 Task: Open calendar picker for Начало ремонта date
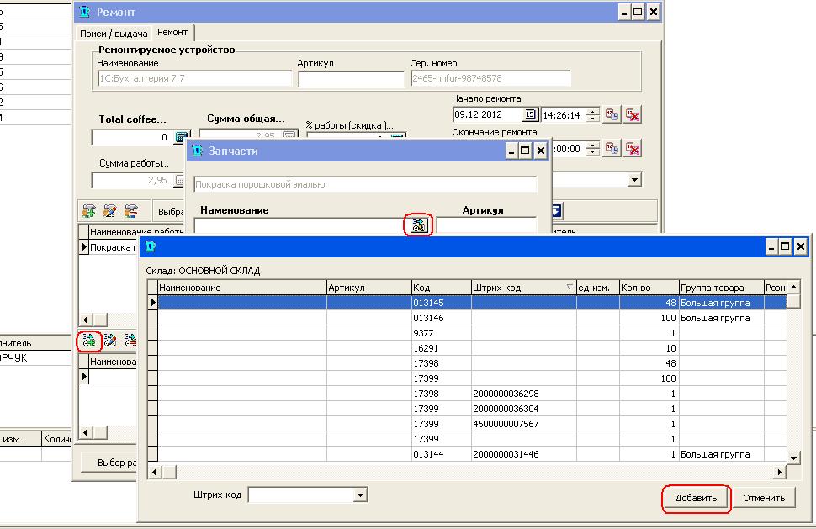(530, 115)
